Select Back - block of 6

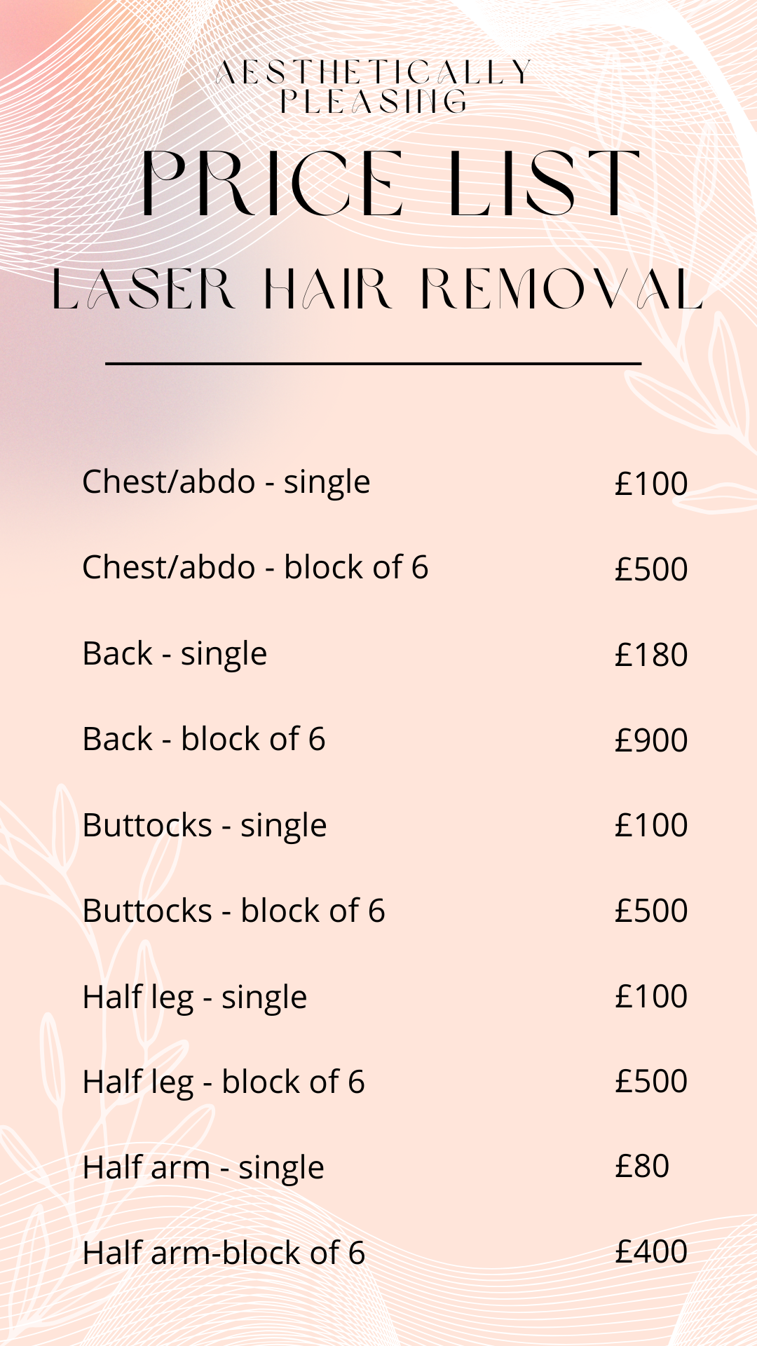coord(204,739)
